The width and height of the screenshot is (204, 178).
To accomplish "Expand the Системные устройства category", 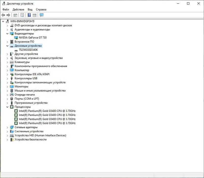I will pos(7,131).
